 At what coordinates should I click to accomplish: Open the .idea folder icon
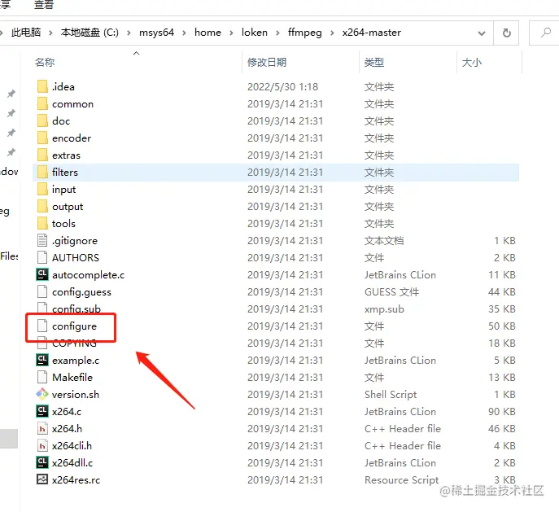click(x=42, y=86)
